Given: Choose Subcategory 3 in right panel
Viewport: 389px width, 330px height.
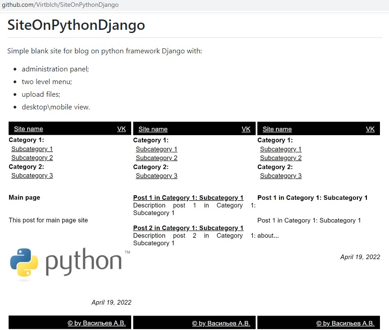Looking at the screenshot, I should tap(281, 176).
